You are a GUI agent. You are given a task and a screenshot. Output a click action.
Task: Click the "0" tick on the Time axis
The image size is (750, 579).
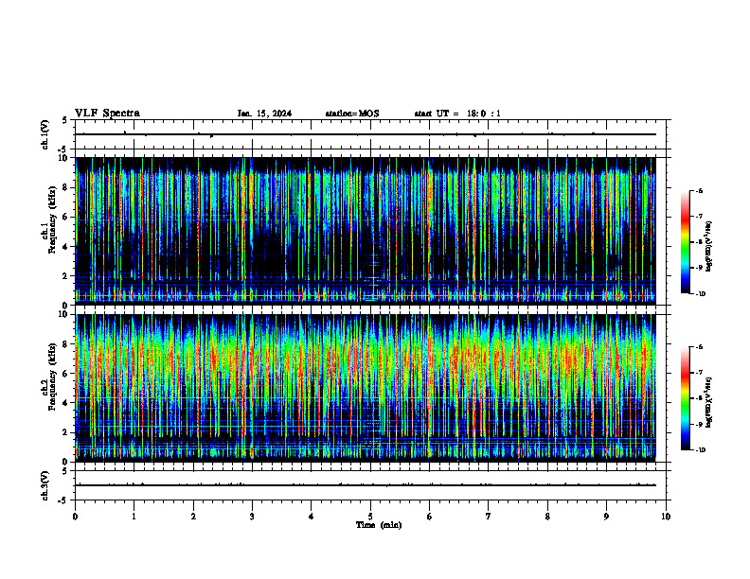(x=75, y=517)
